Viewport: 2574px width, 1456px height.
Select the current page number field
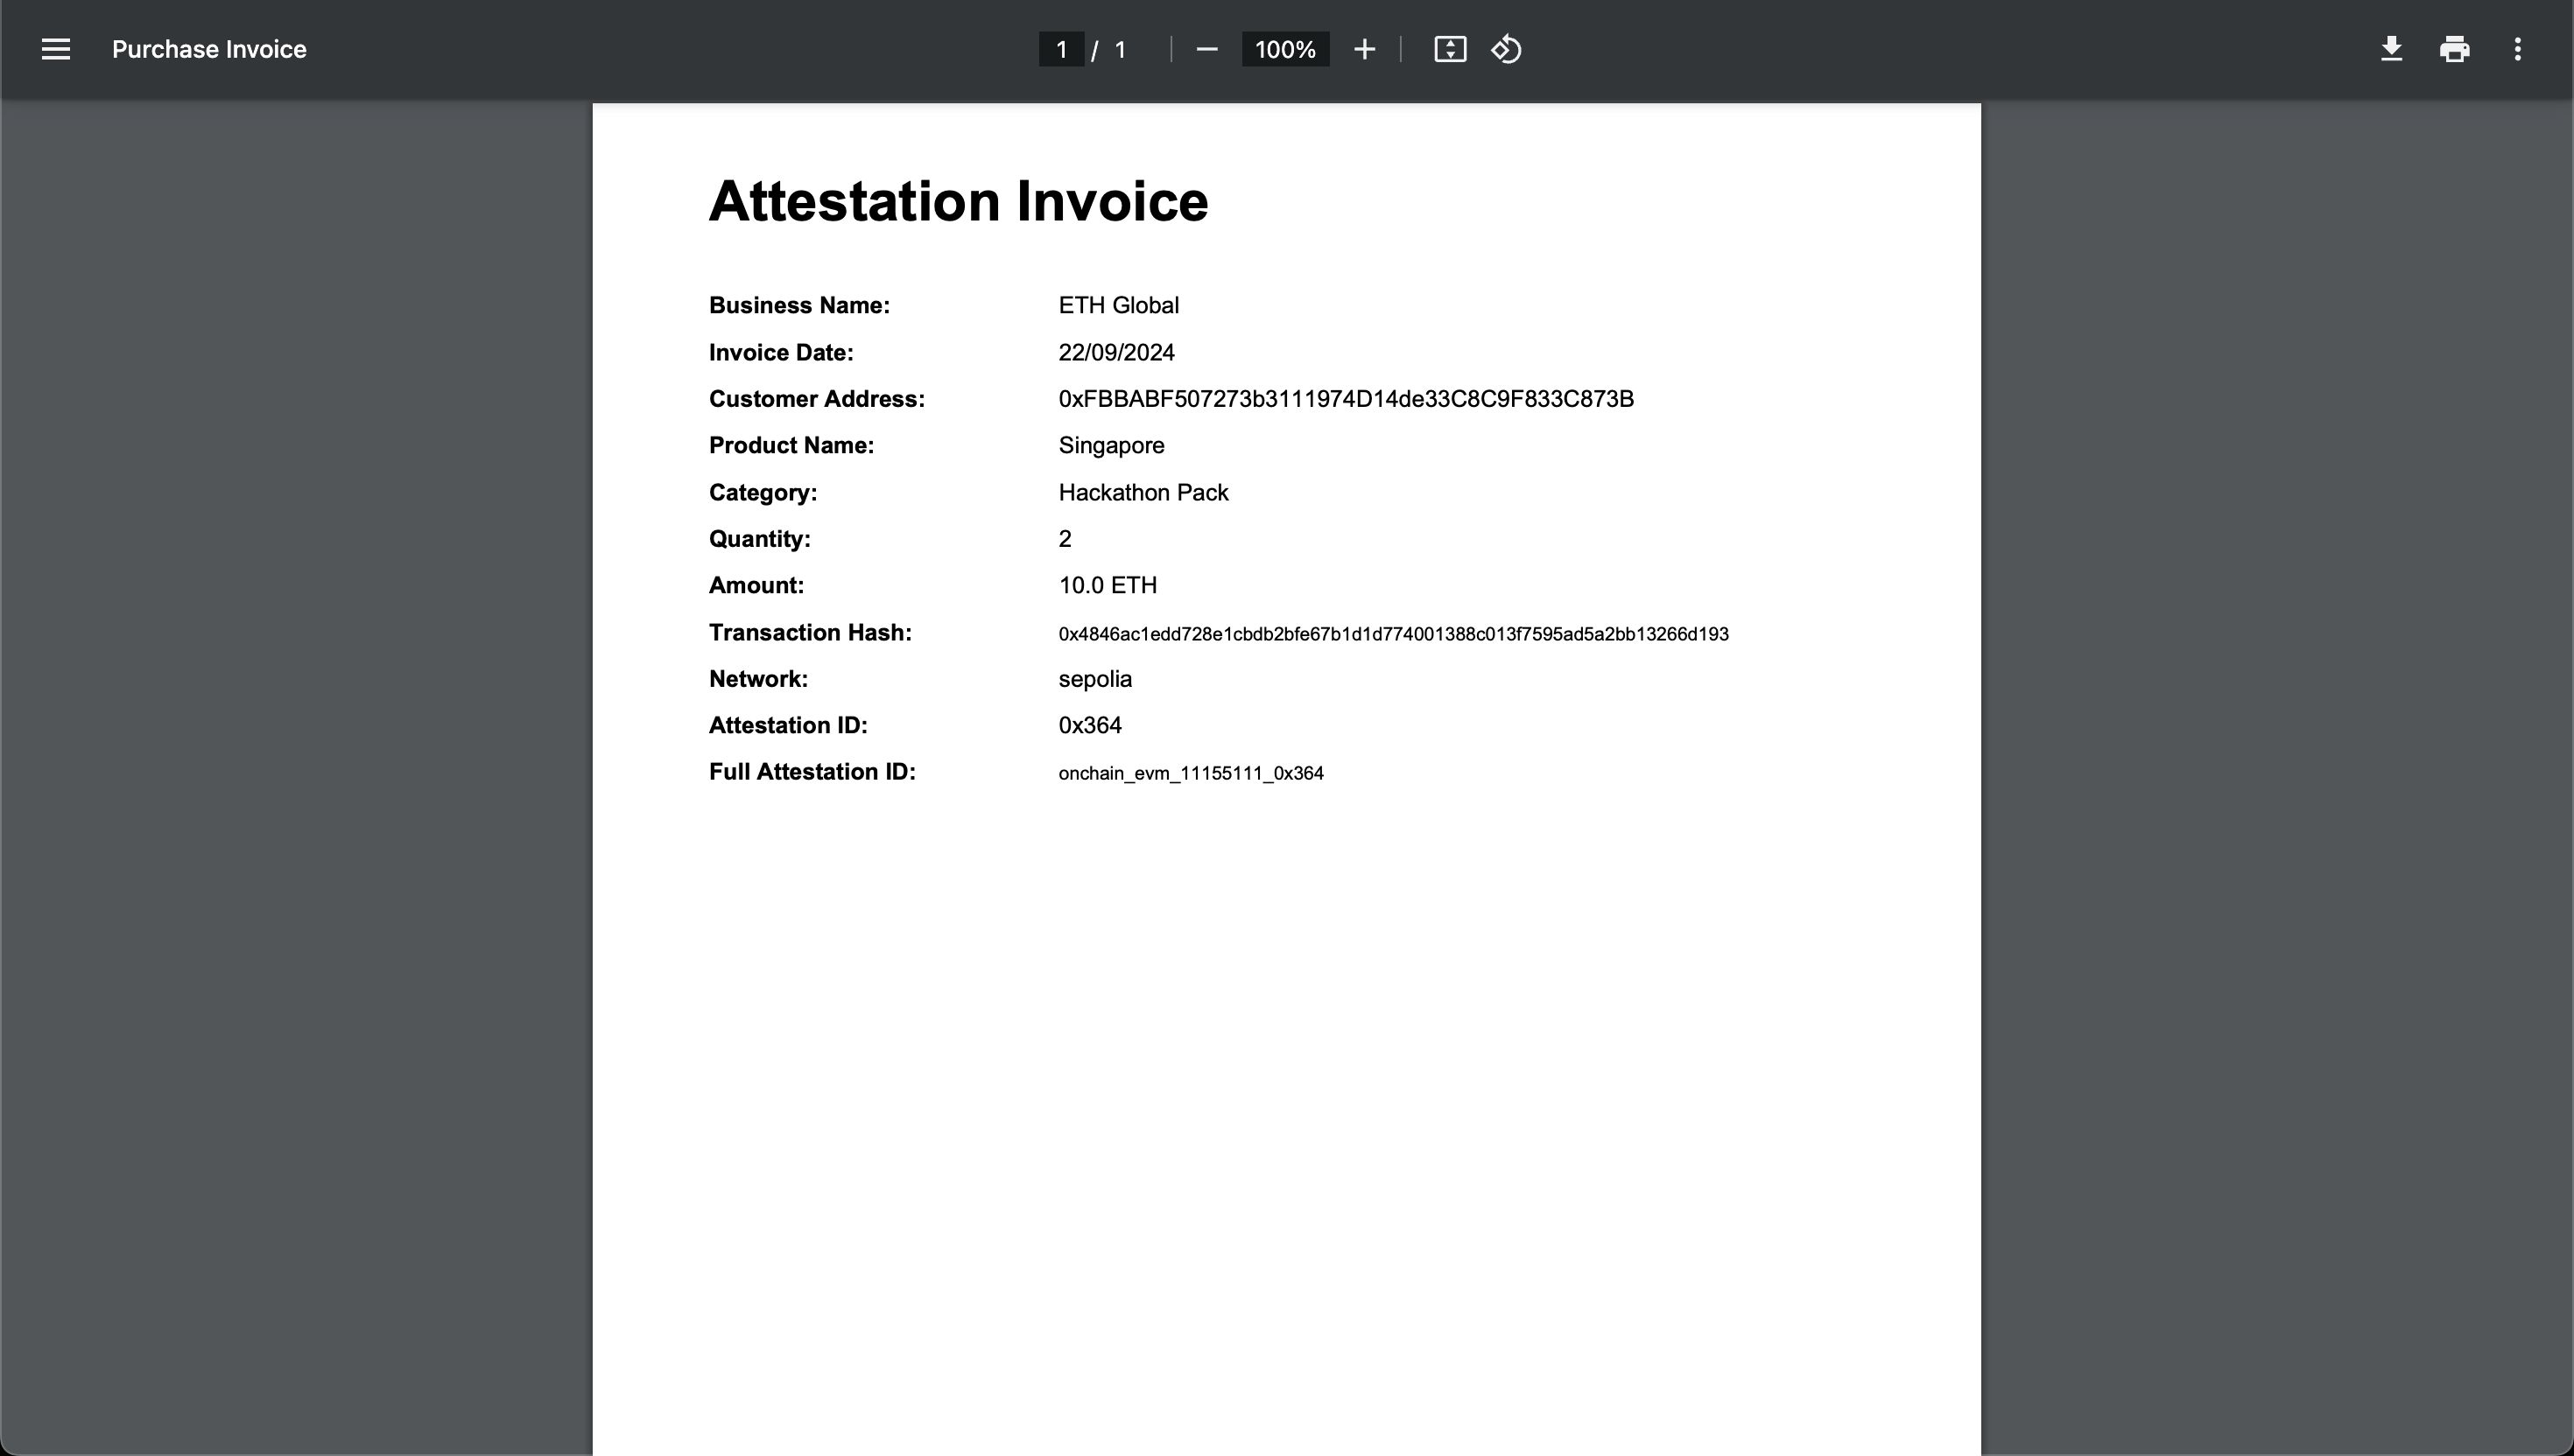(x=1063, y=50)
